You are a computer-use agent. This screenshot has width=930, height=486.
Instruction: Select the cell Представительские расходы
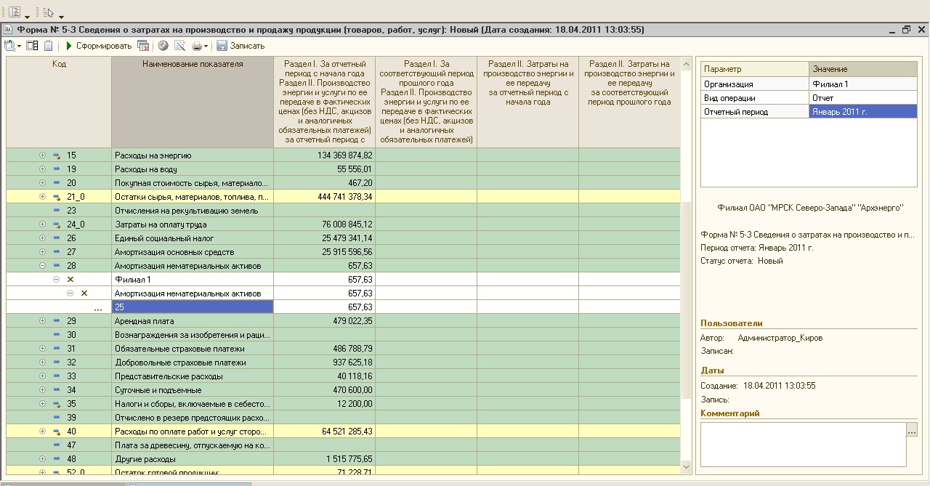click(193, 376)
